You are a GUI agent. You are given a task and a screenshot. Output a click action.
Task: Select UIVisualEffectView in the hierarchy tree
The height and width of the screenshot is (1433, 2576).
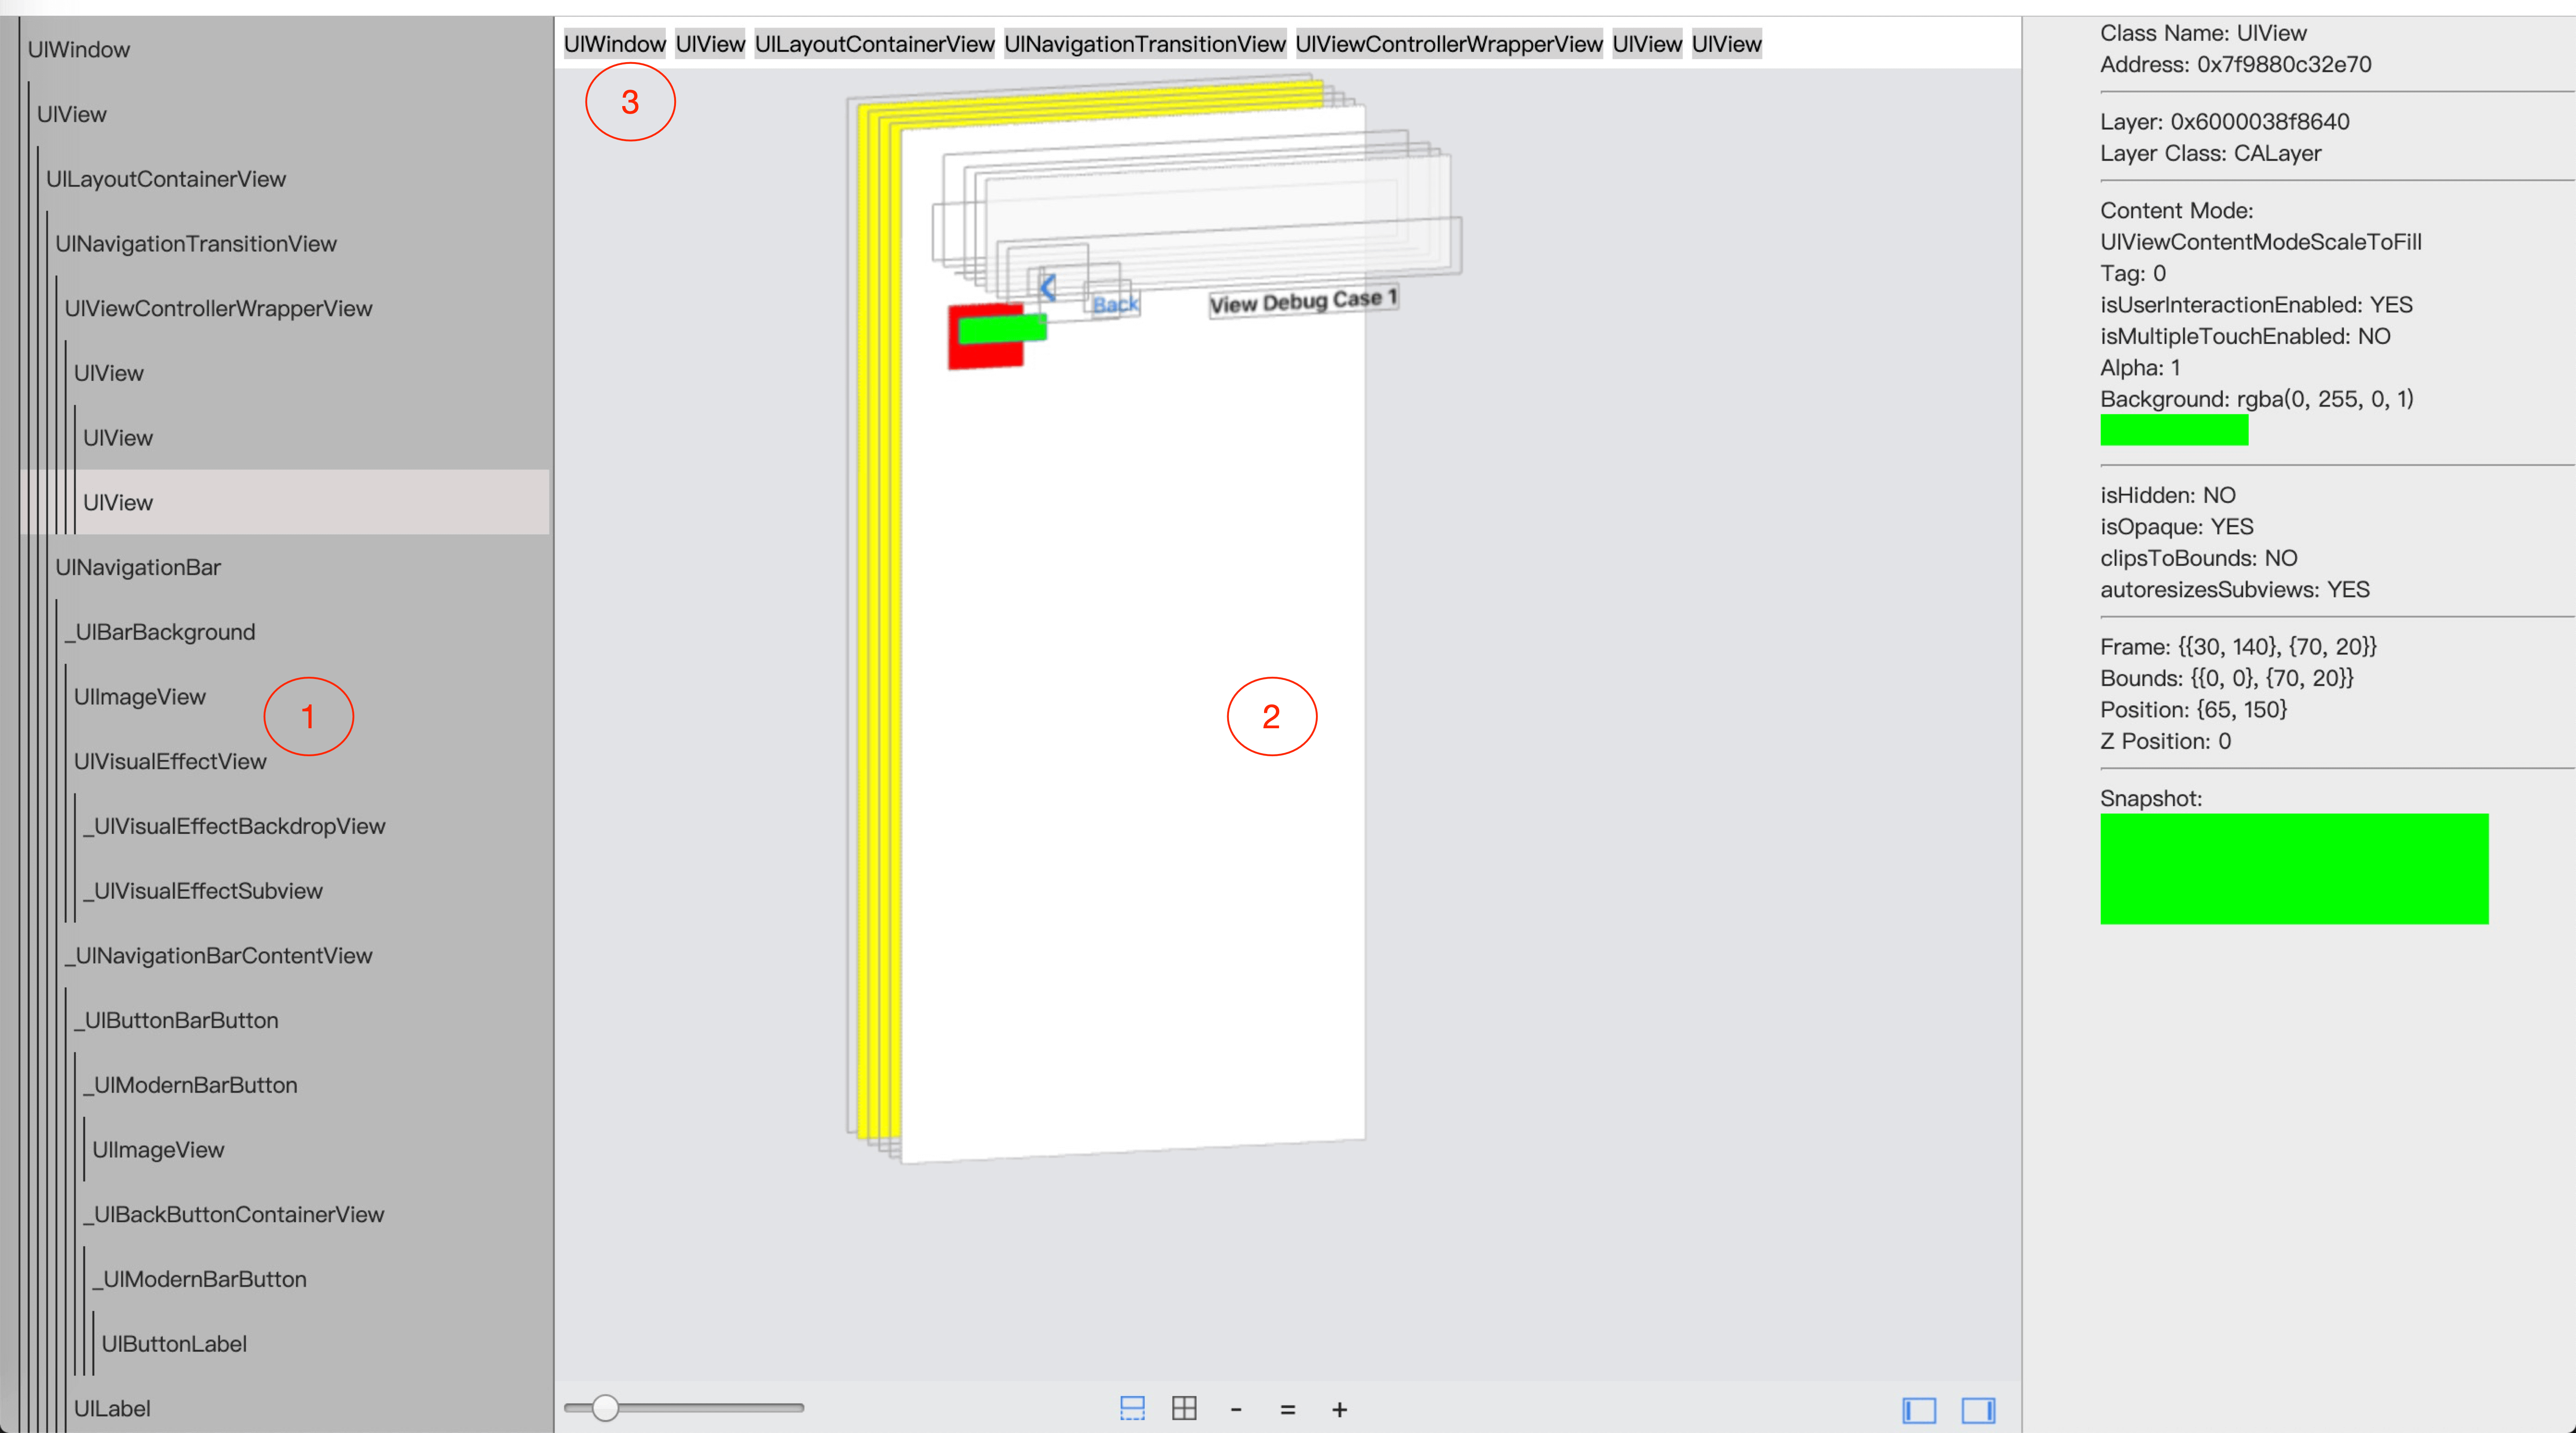click(x=170, y=761)
